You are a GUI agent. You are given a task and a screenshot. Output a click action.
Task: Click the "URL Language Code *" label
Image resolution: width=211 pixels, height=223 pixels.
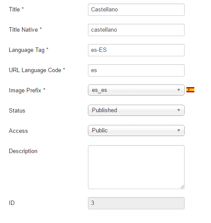coord(37,70)
